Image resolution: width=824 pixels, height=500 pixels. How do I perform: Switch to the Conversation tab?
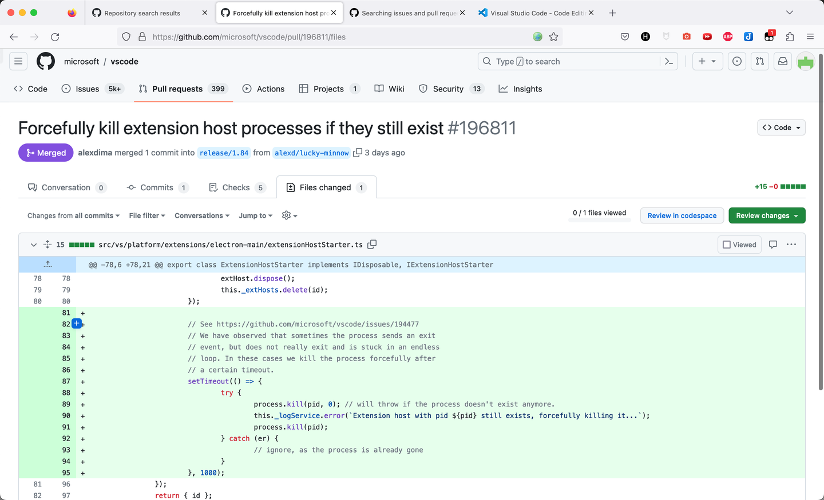pyautogui.click(x=68, y=187)
